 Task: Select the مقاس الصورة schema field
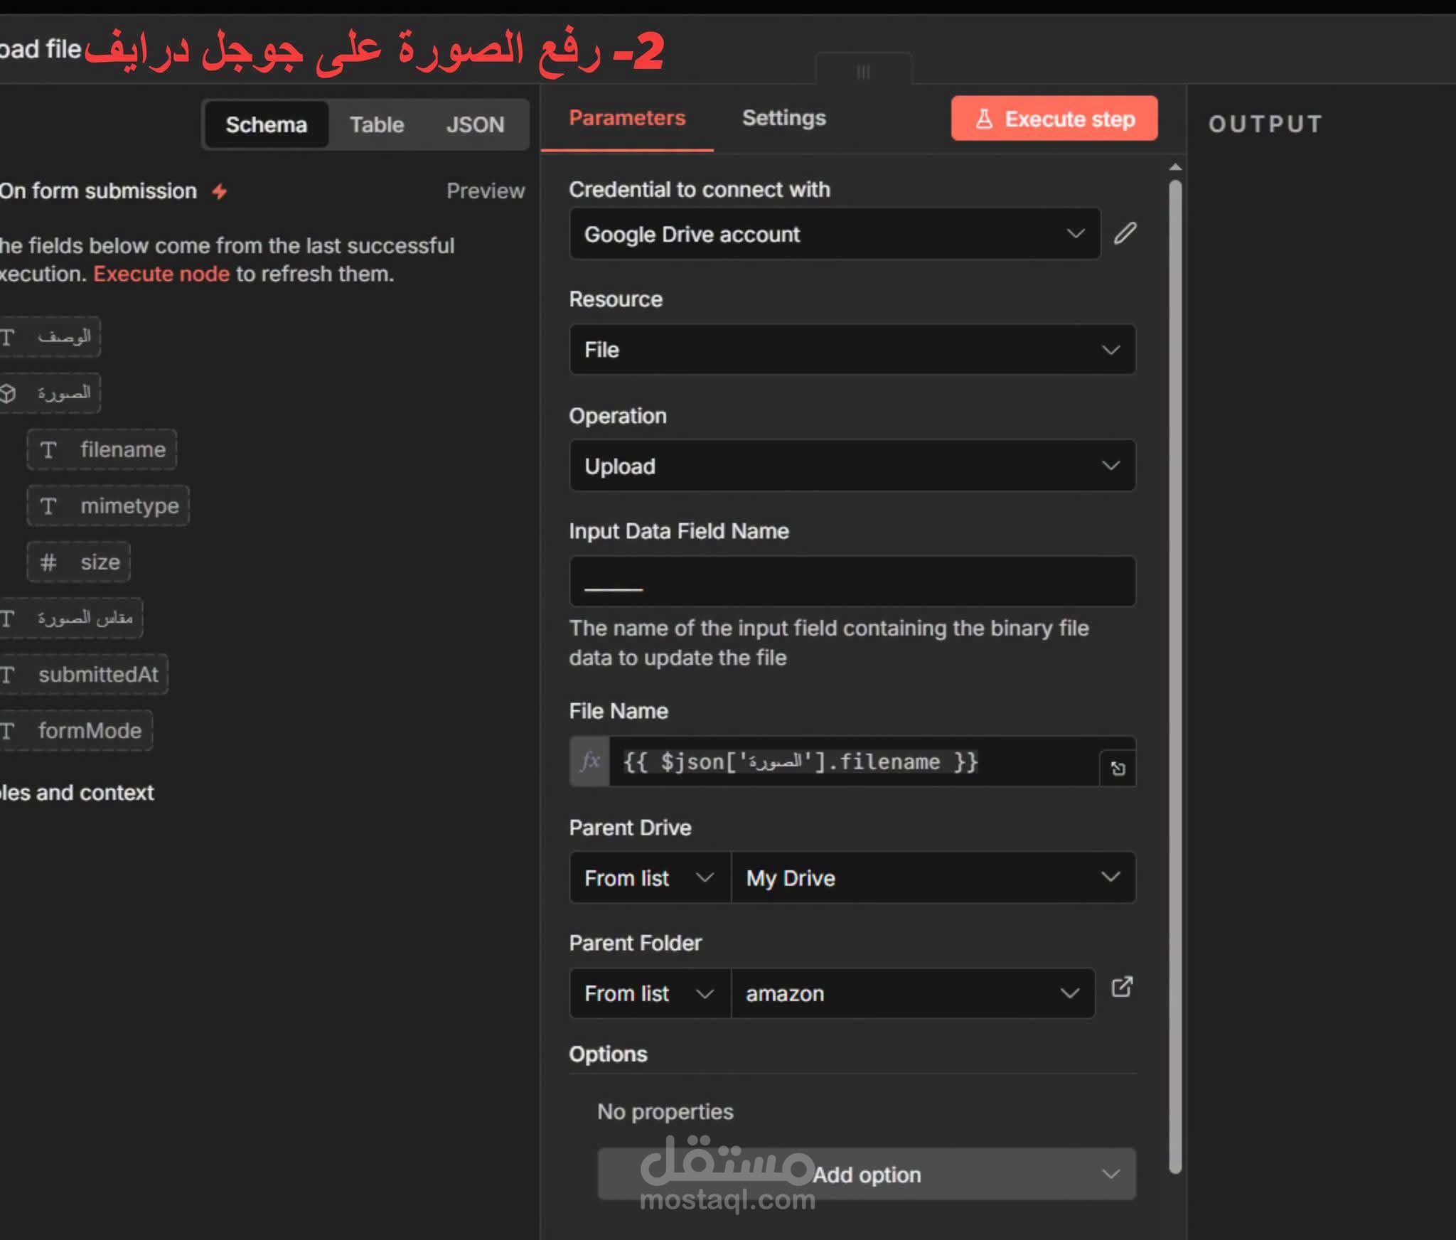click(70, 618)
